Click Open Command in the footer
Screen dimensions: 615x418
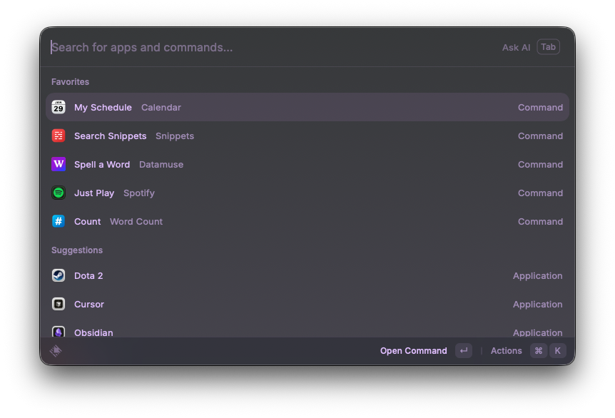tap(413, 351)
